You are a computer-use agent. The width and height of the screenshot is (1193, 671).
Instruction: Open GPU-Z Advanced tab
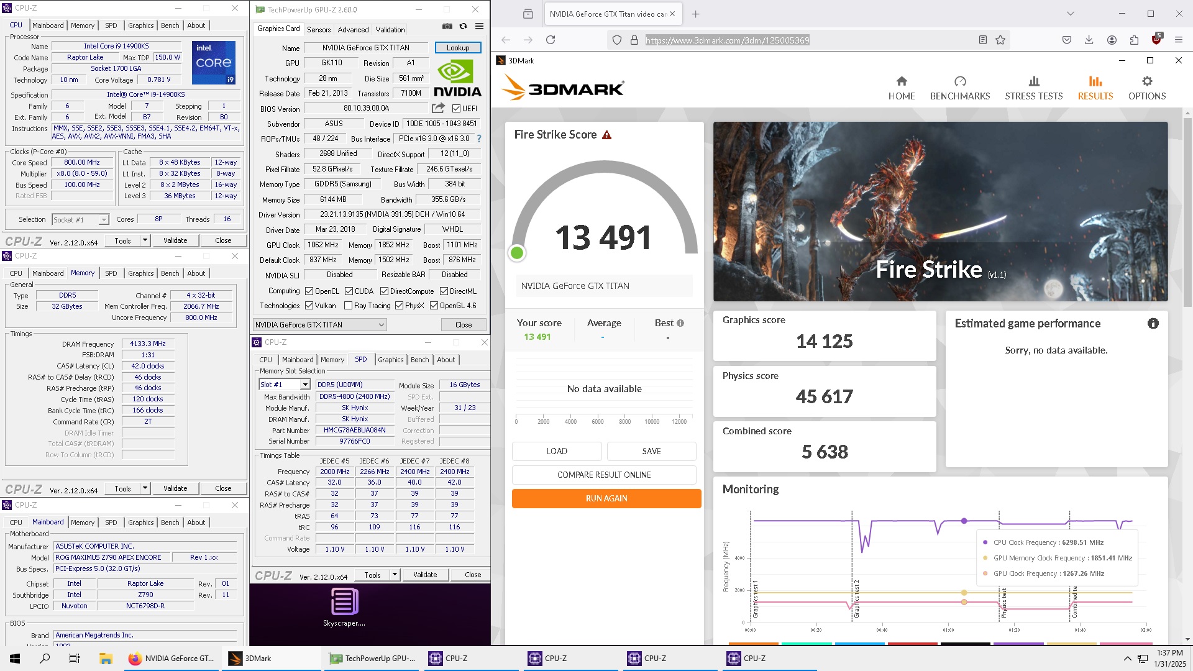(353, 29)
